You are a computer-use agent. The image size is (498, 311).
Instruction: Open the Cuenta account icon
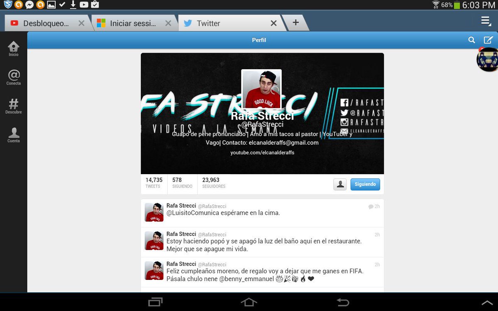pyautogui.click(x=14, y=135)
